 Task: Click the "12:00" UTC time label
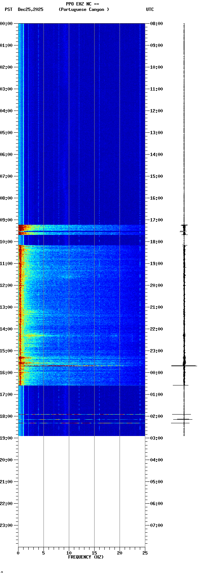pyautogui.click(x=157, y=111)
